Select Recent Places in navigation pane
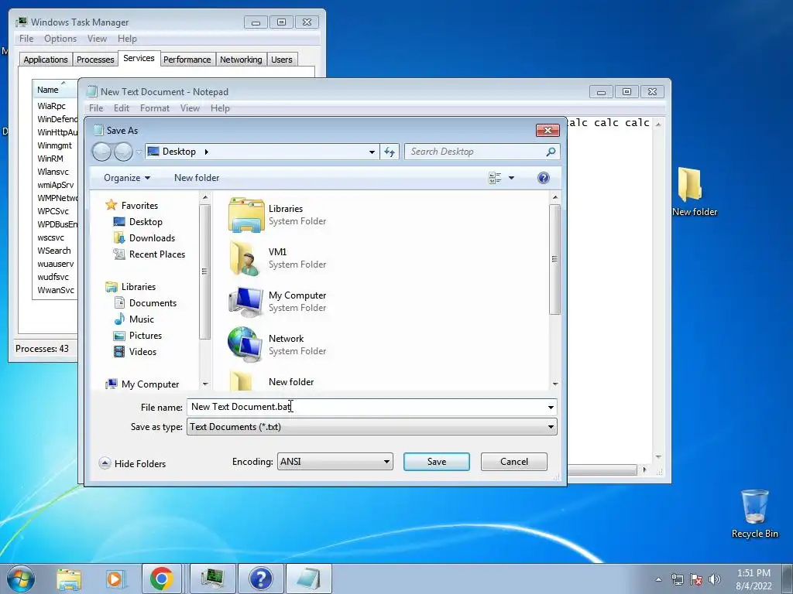Viewport: 793px width, 594px height. pyautogui.click(x=156, y=254)
